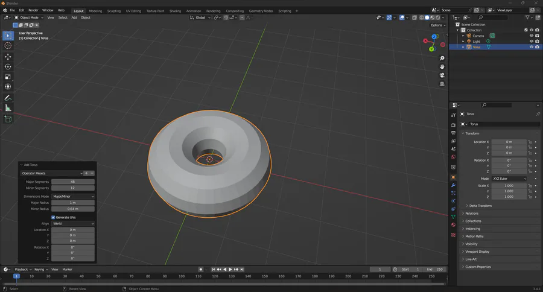Expand the Camera item in the outliner
Screen dimensions: 543x292
463,36
